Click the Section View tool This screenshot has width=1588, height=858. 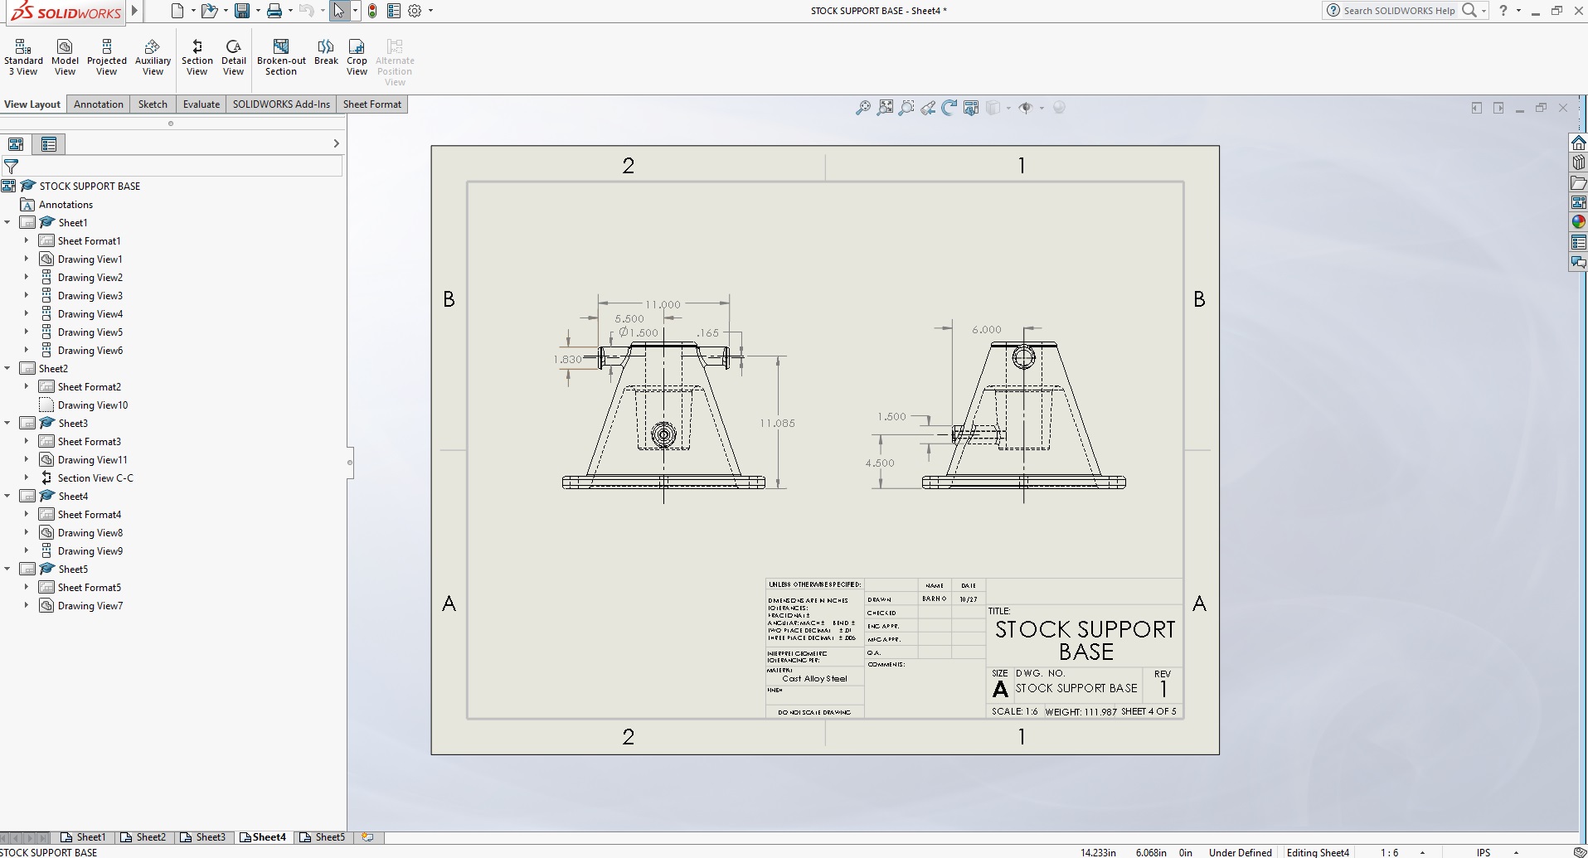point(197,57)
